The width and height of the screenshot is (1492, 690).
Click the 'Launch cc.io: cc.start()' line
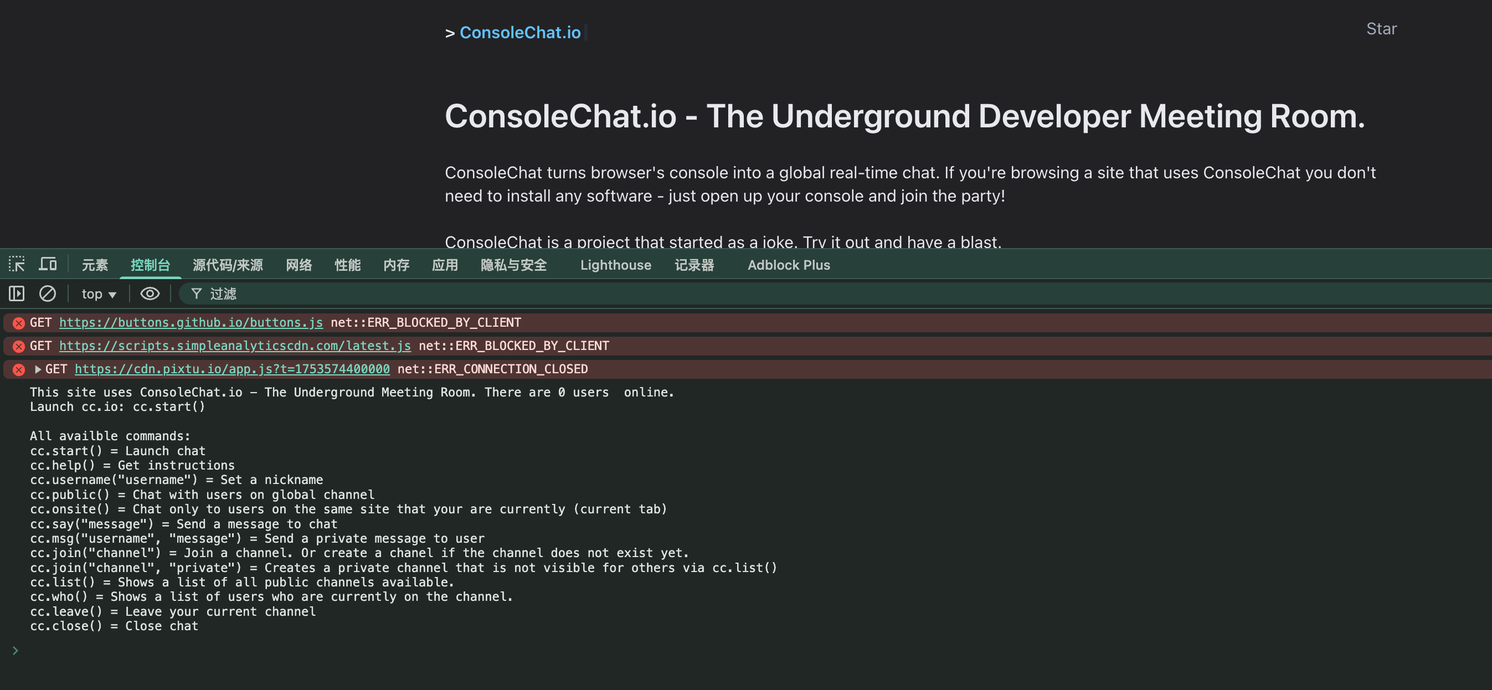tap(117, 406)
